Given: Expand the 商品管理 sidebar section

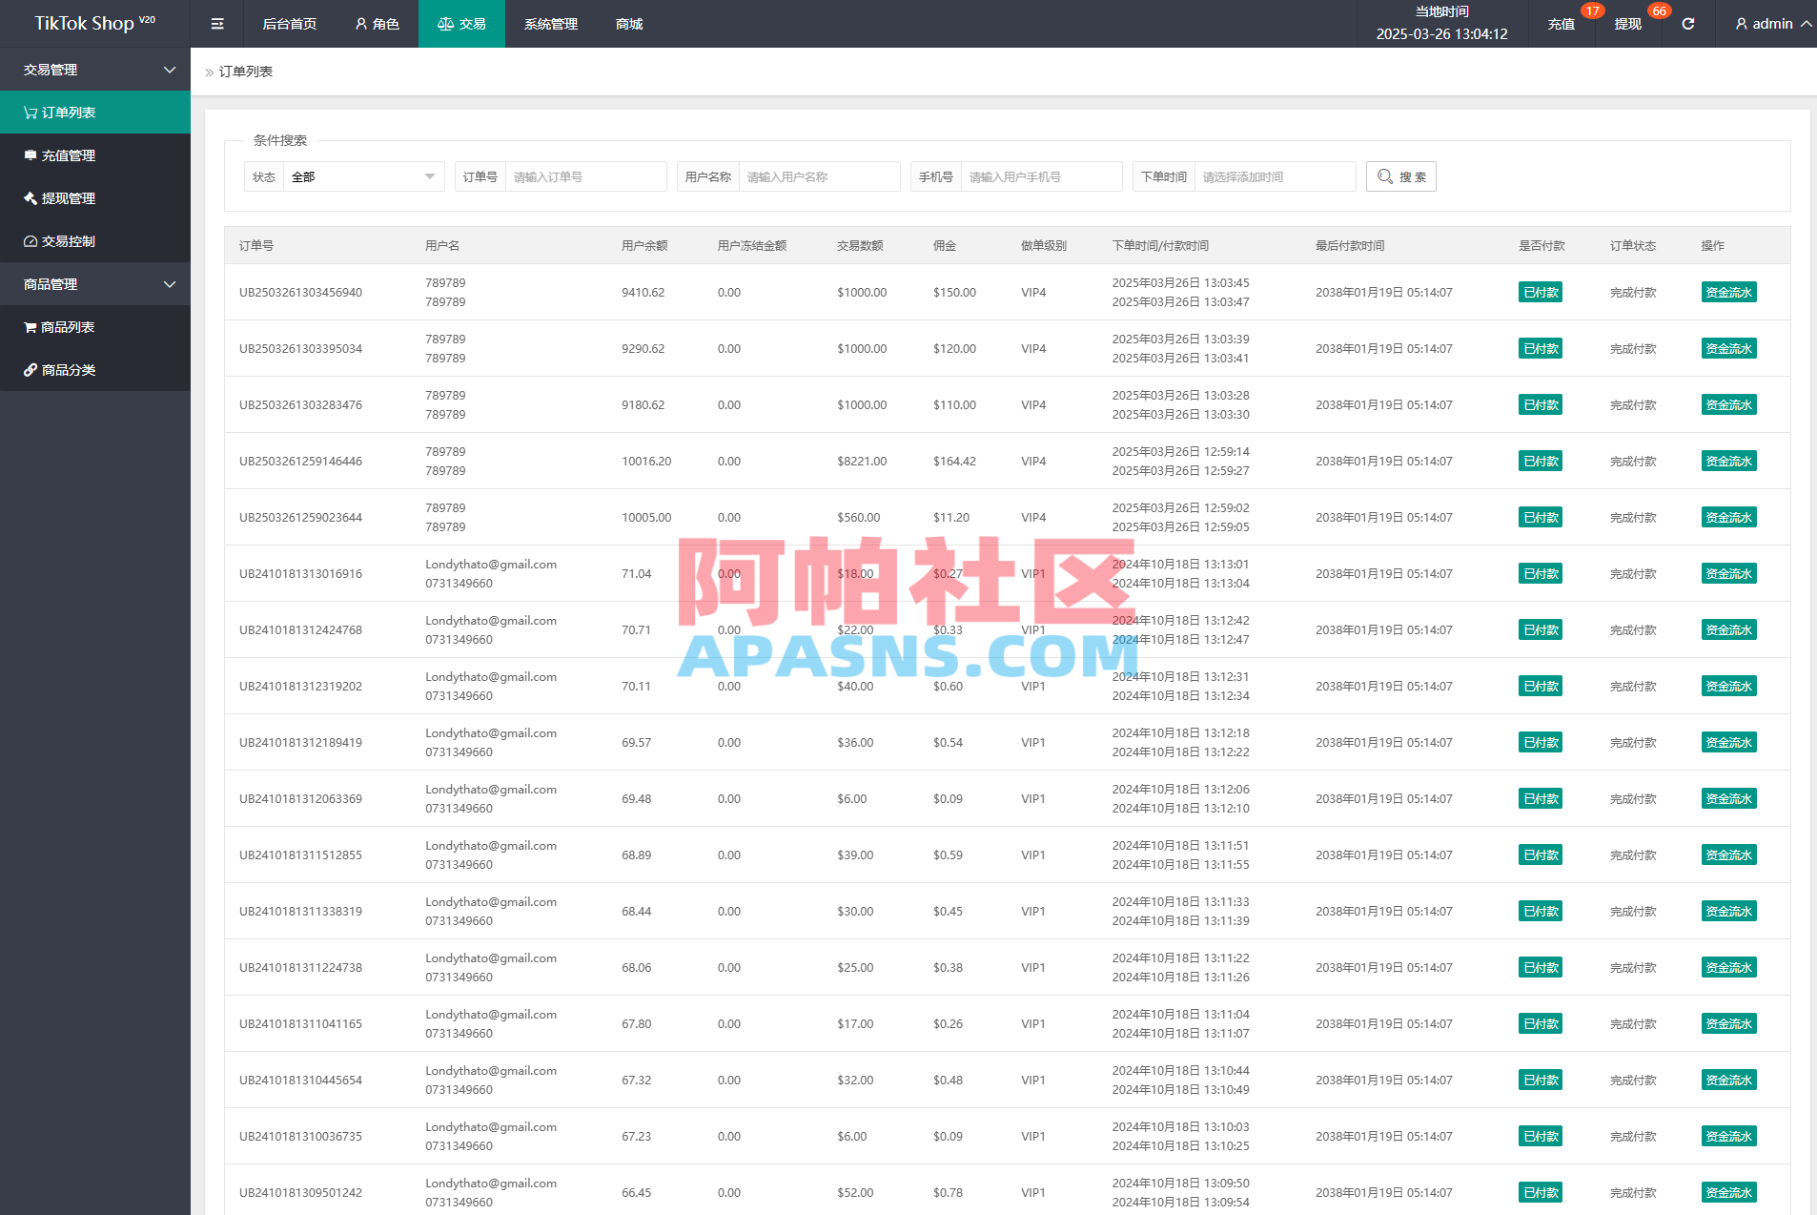Looking at the screenshot, I should point(170,283).
